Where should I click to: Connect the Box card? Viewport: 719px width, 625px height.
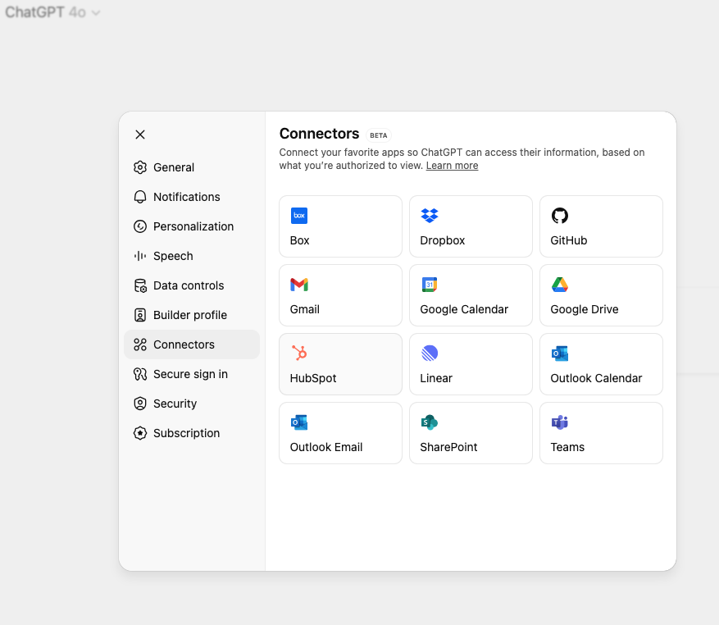(x=341, y=226)
